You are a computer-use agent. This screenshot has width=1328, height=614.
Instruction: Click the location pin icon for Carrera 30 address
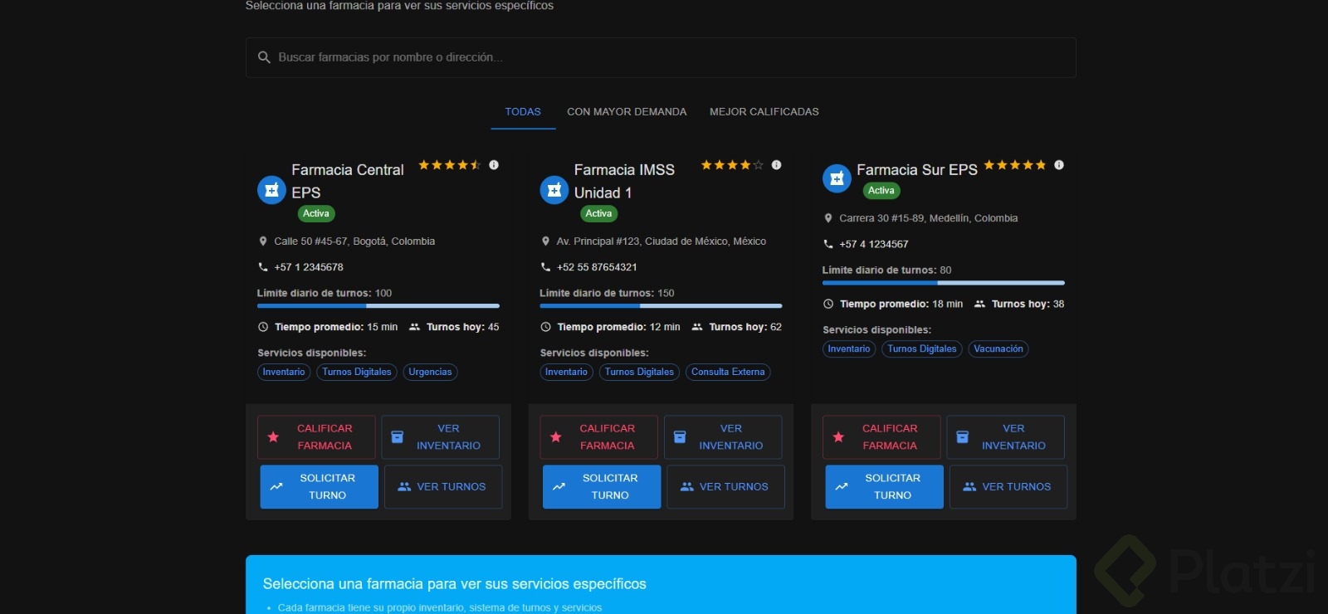pyautogui.click(x=828, y=218)
